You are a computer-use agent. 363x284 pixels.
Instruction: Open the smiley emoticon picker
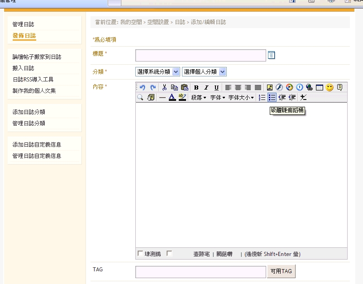click(330, 87)
